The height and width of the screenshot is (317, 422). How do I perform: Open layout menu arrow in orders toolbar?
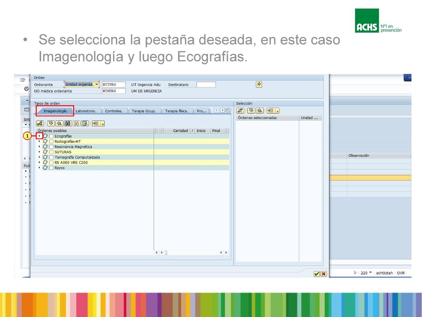(102, 124)
